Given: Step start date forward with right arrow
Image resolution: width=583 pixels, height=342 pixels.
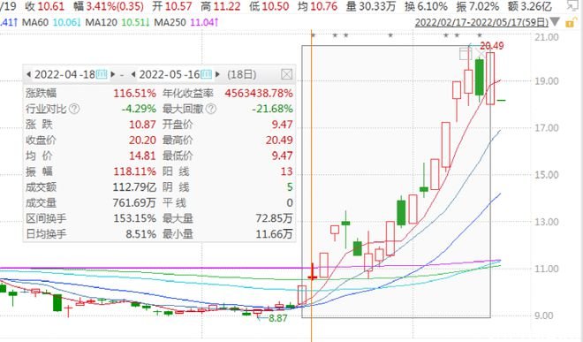Looking at the screenshot, I should (x=113, y=74).
